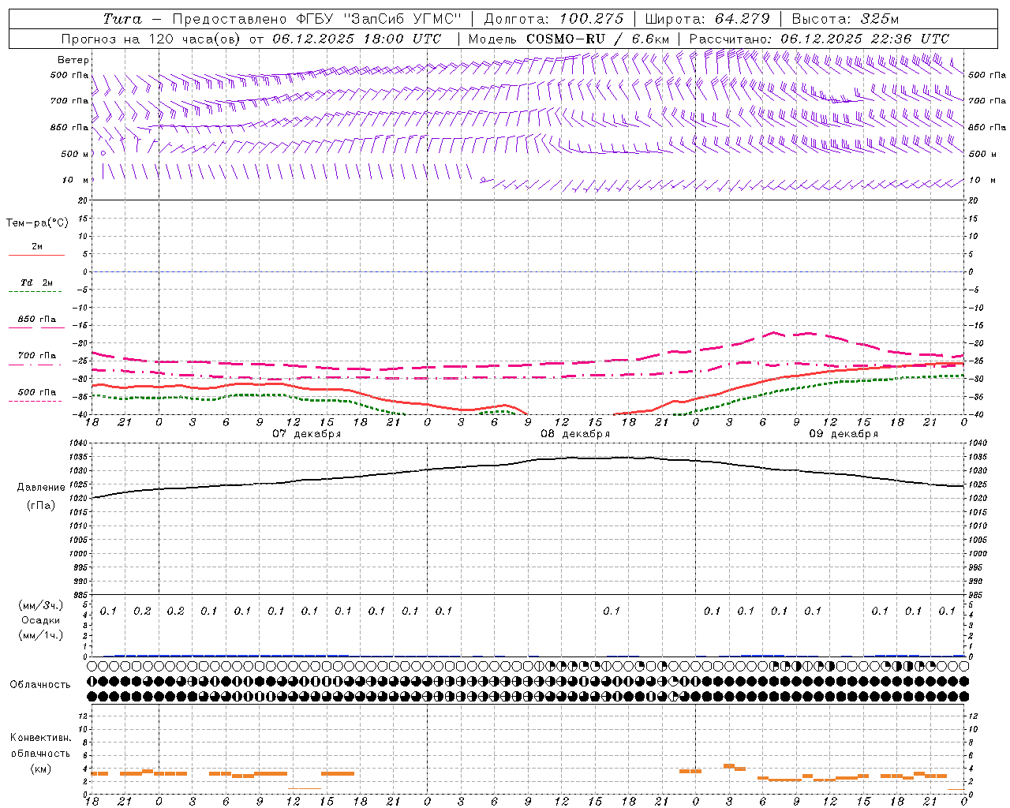This screenshot has width=1010, height=808.
Task: Click the "09 декабря" date label
Action: point(844,434)
